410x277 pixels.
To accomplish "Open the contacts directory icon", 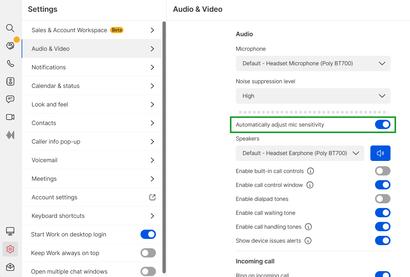I will 10,81.
